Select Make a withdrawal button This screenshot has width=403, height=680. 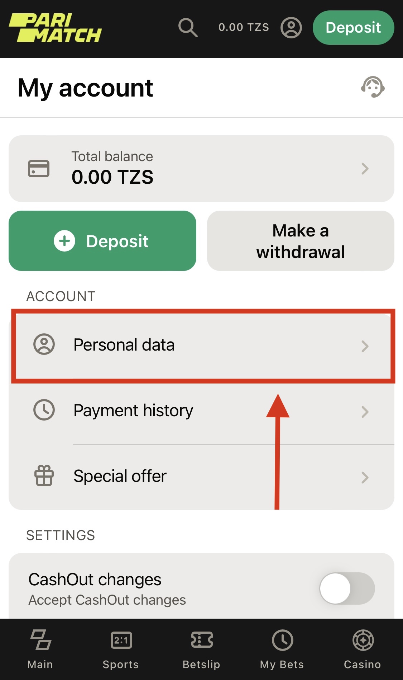tap(301, 241)
